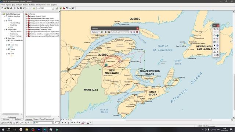Cut the selected element
235x132 pixels.
point(15,8)
